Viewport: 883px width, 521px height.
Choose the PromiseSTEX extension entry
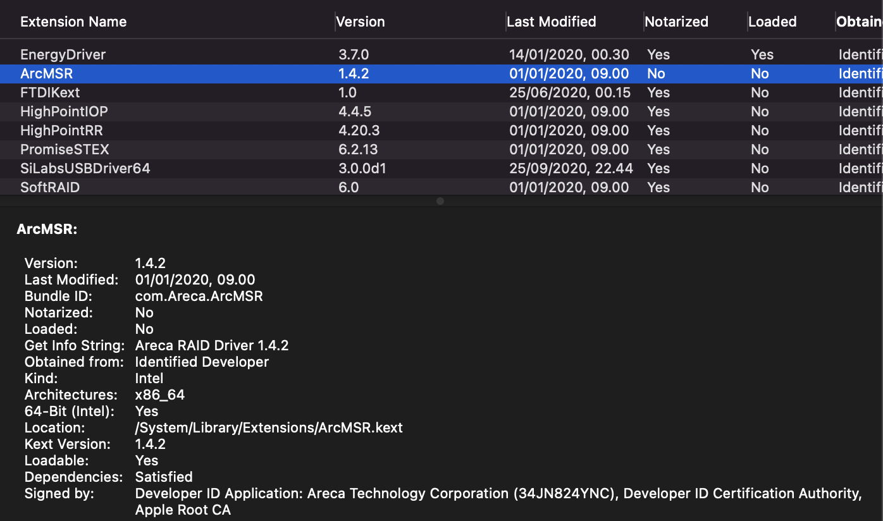pos(65,150)
